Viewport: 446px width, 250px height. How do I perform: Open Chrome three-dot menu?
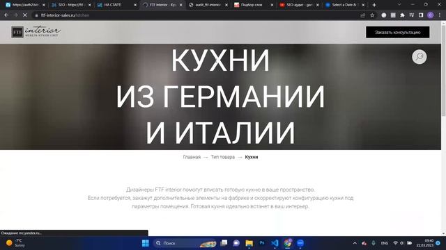coord(440,15)
